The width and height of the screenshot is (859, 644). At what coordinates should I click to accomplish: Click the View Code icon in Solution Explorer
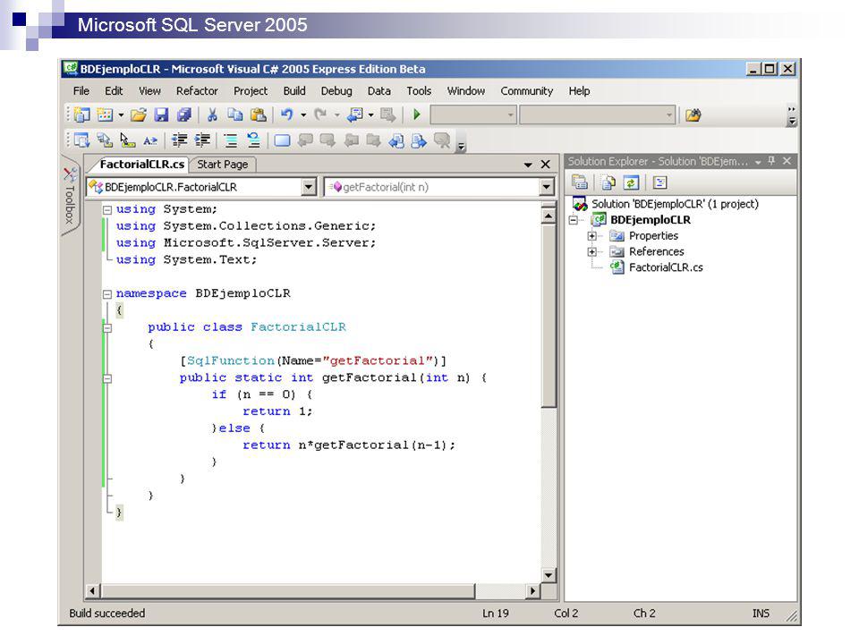659,182
